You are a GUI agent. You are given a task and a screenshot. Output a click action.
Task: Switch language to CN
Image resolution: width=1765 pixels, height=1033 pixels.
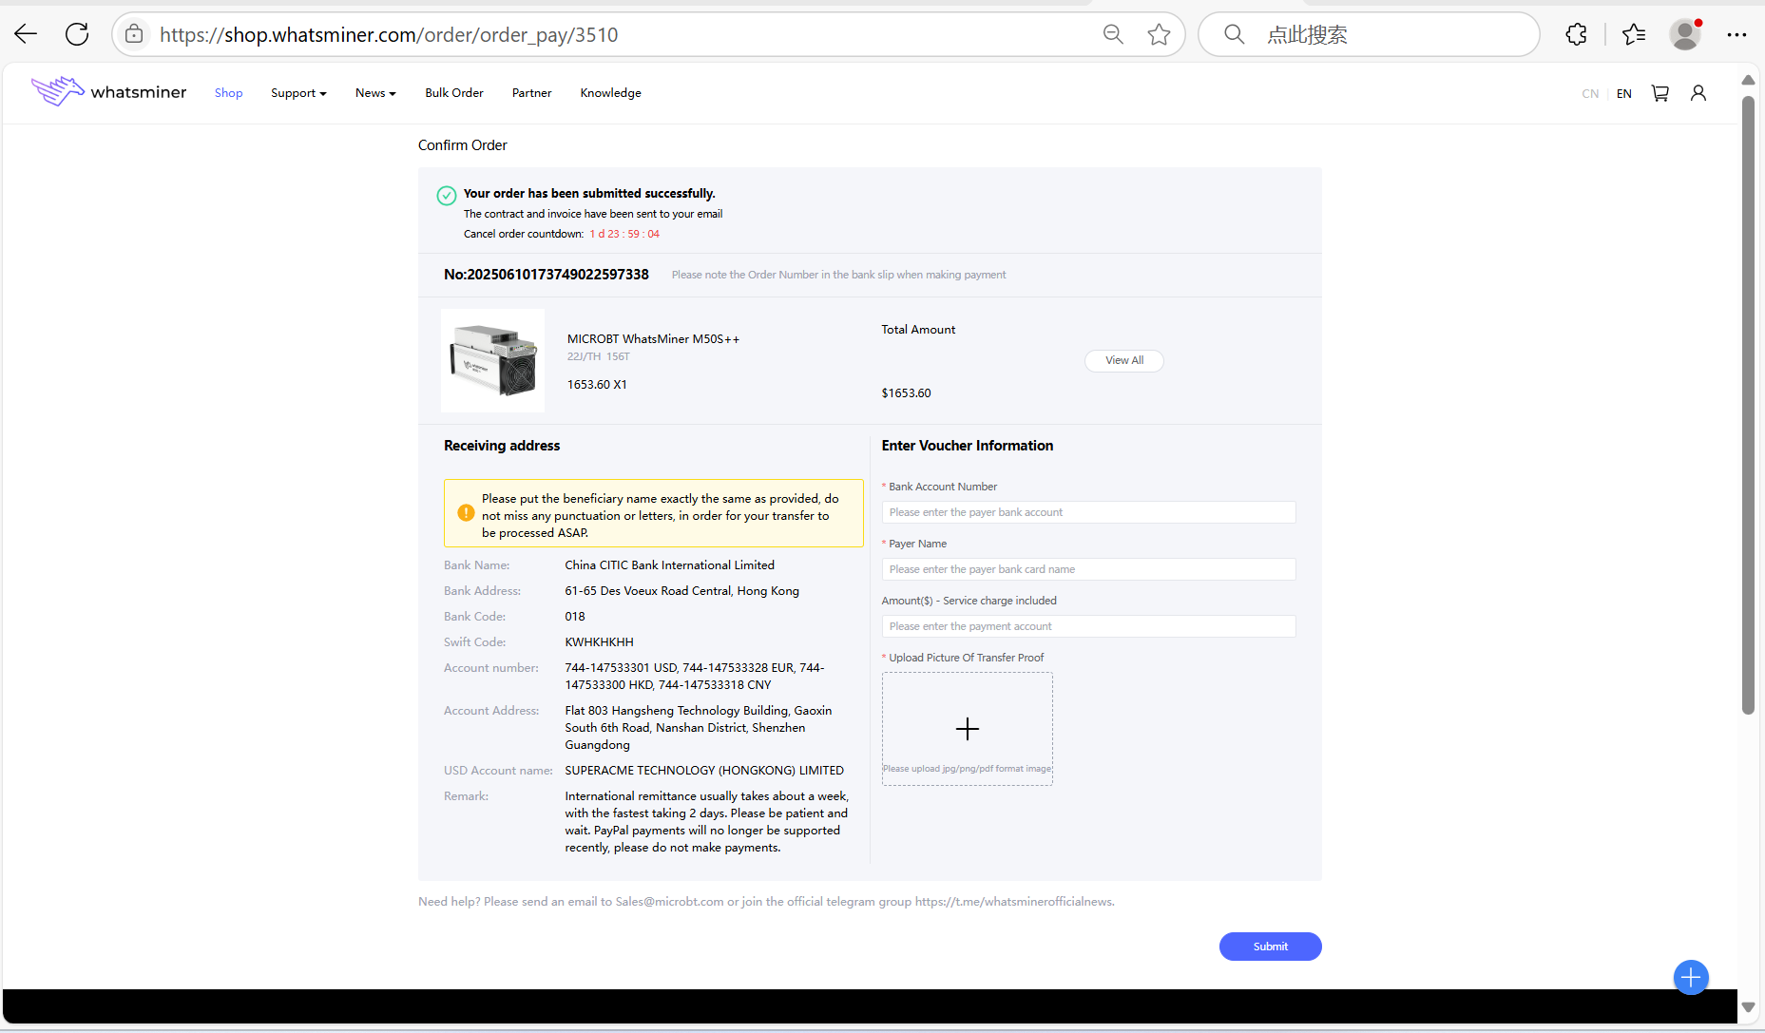click(1590, 94)
